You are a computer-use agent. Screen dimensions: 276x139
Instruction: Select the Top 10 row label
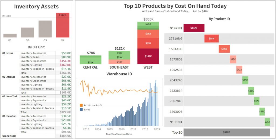tap(177, 132)
